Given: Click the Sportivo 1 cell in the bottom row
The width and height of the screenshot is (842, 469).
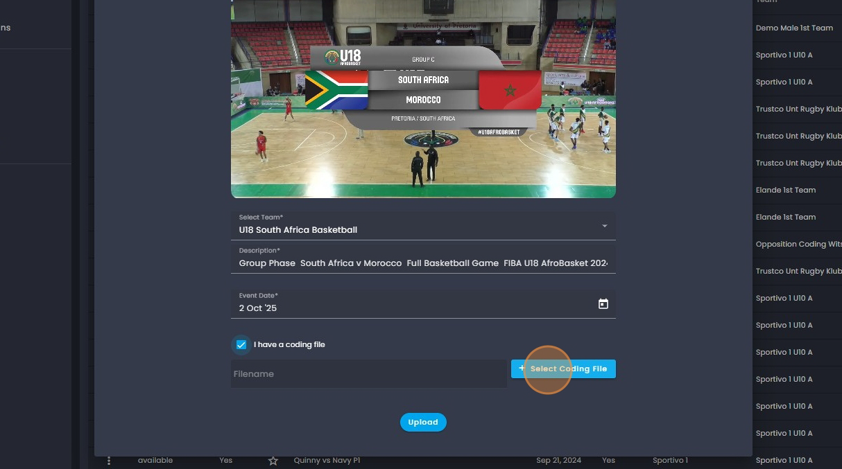Looking at the screenshot, I should click(670, 461).
